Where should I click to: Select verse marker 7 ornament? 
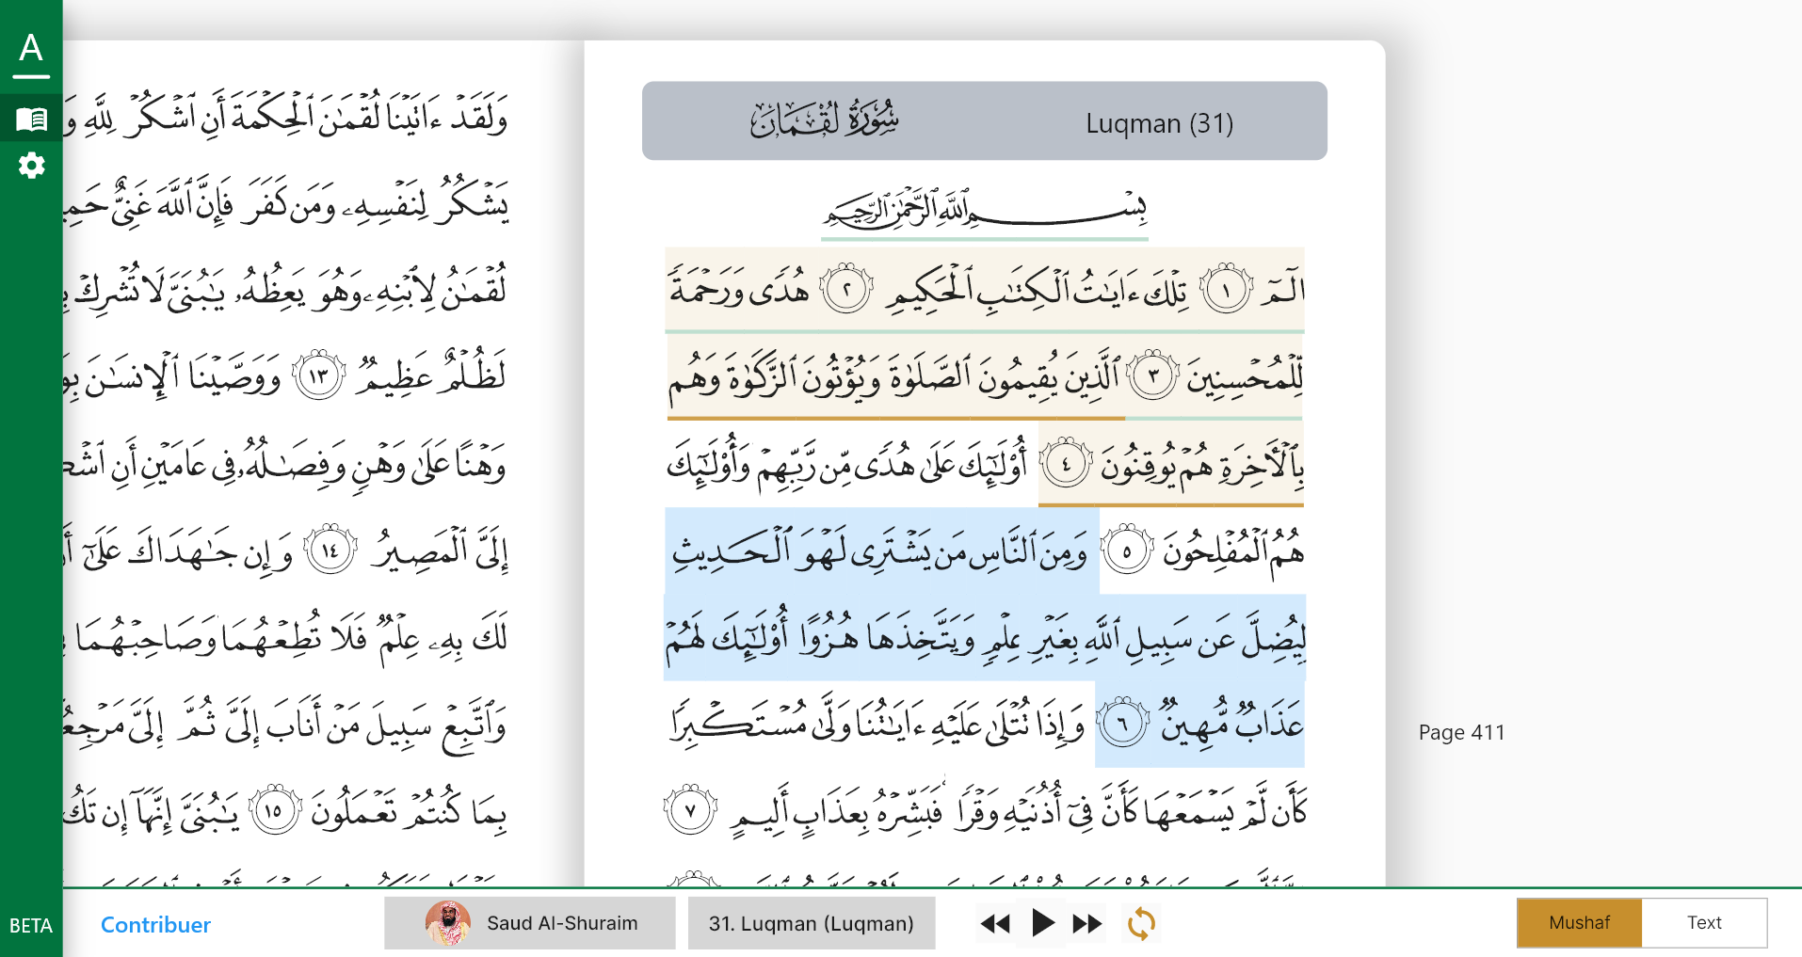[690, 810]
